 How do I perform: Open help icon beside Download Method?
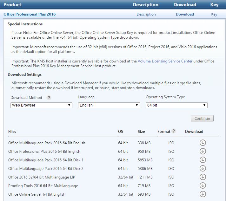tap(49, 98)
